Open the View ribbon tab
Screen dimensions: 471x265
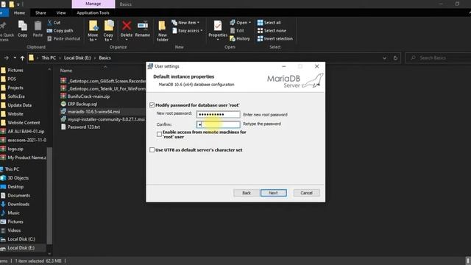[61, 13]
